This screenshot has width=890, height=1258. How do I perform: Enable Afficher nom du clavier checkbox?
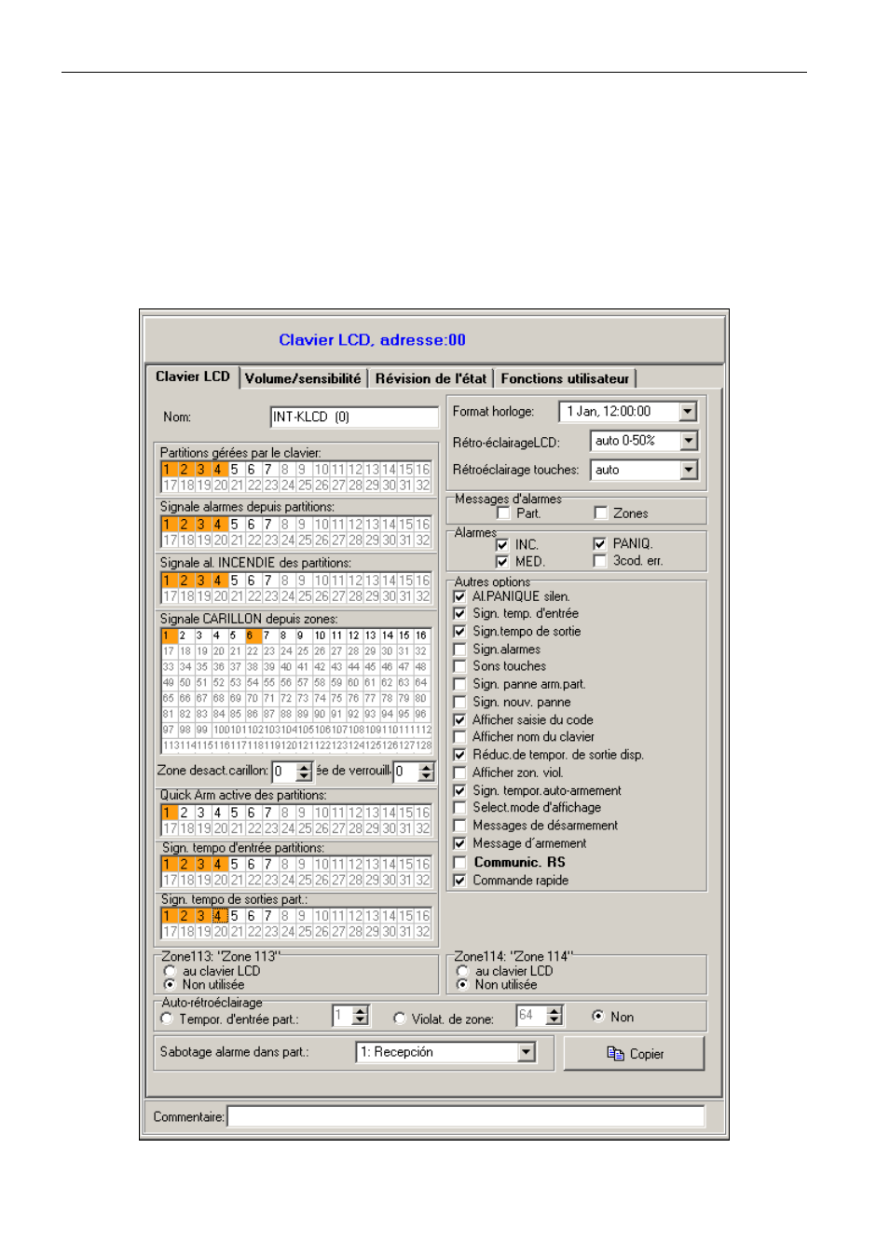459,737
